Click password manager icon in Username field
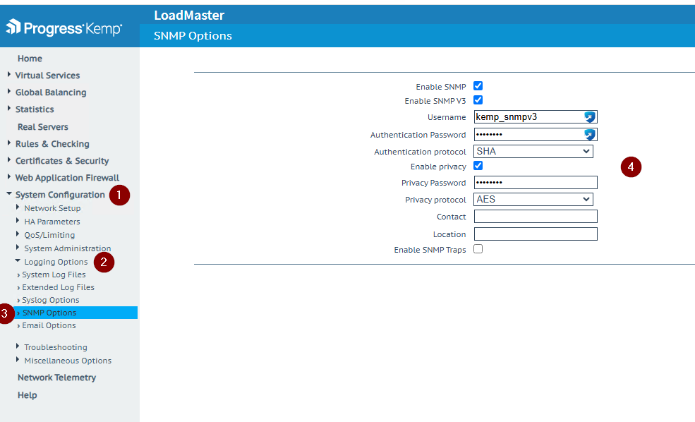Image resolution: width=695 pixels, height=422 pixels. 589,117
